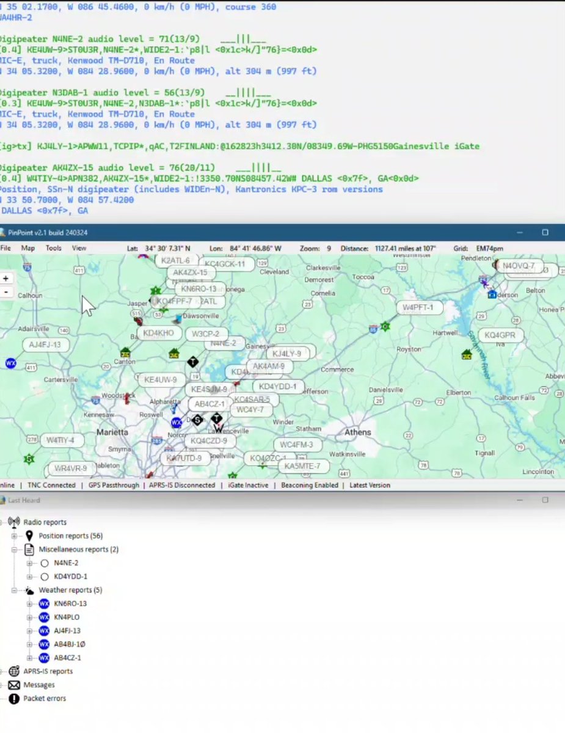Viewport: 565px width, 733px height.
Task: Expand the N4NE-2 tree node
Action: 29,563
